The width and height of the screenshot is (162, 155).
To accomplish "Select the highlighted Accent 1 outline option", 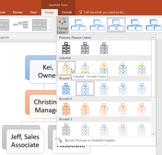I will (x=85, y=89).
